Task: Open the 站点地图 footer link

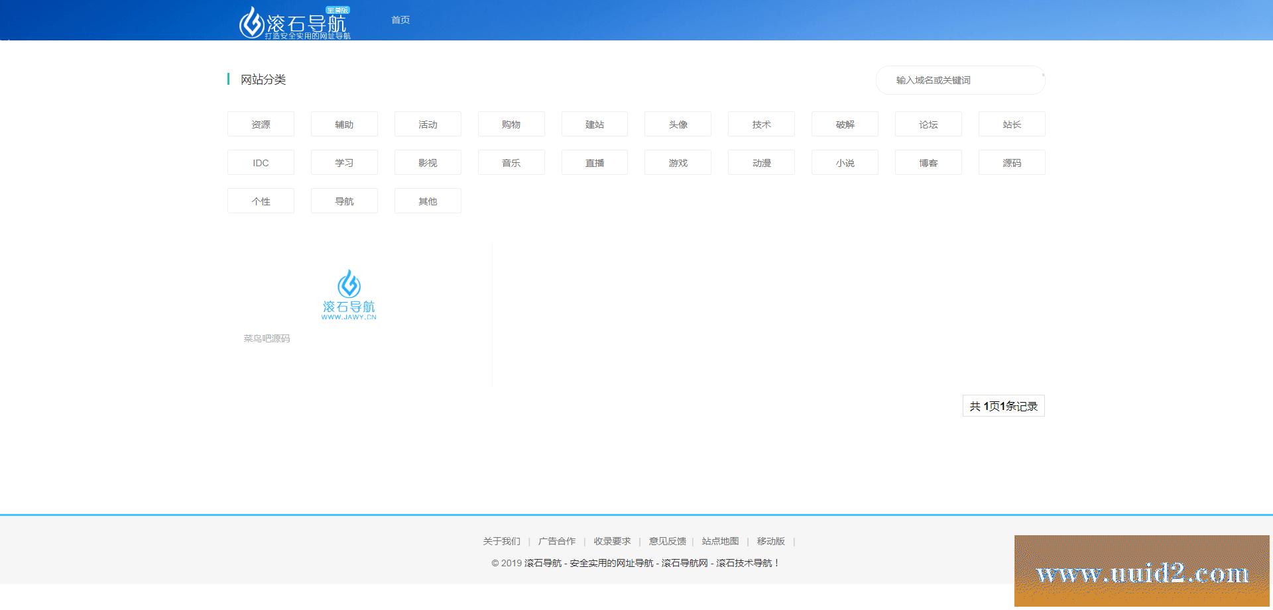Action: pyautogui.click(x=721, y=541)
